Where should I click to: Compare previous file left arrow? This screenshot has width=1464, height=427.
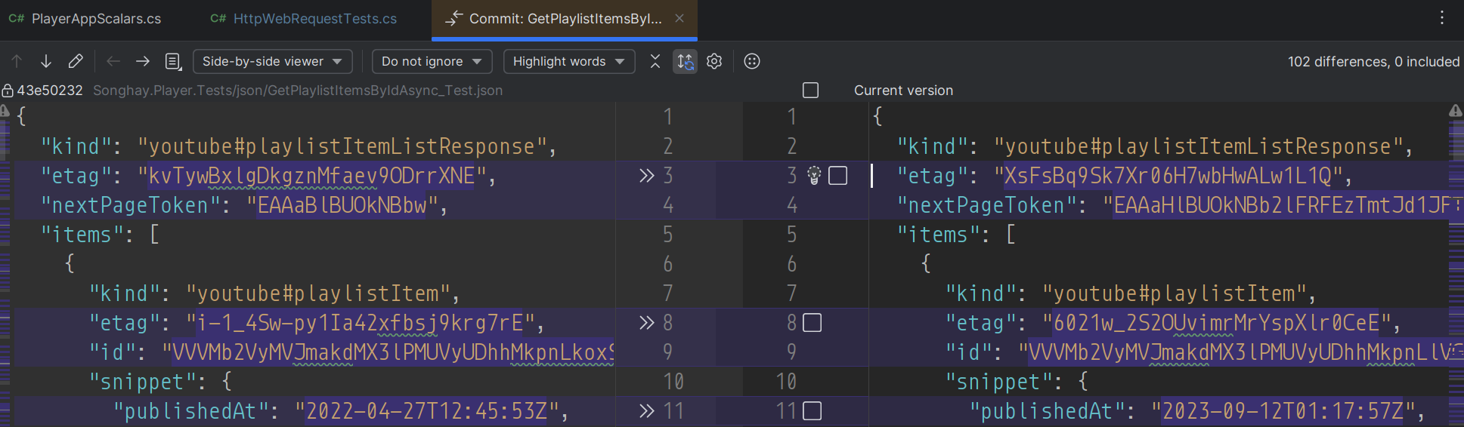[x=113, y=61]
